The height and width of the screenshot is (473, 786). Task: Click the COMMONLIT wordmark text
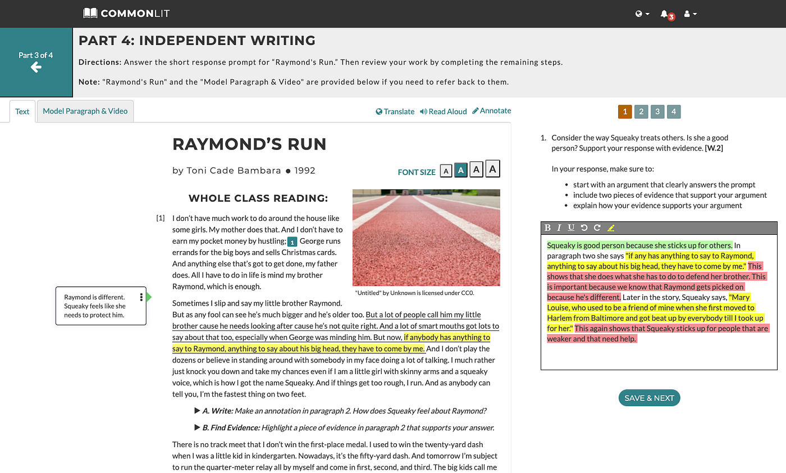135,13
